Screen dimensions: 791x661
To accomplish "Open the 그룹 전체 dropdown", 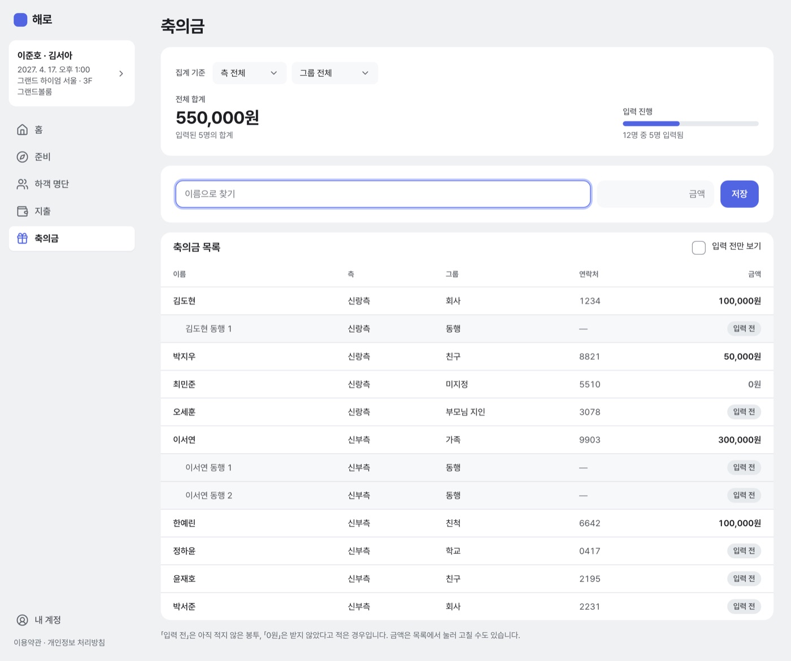I will tap(334, 73).
